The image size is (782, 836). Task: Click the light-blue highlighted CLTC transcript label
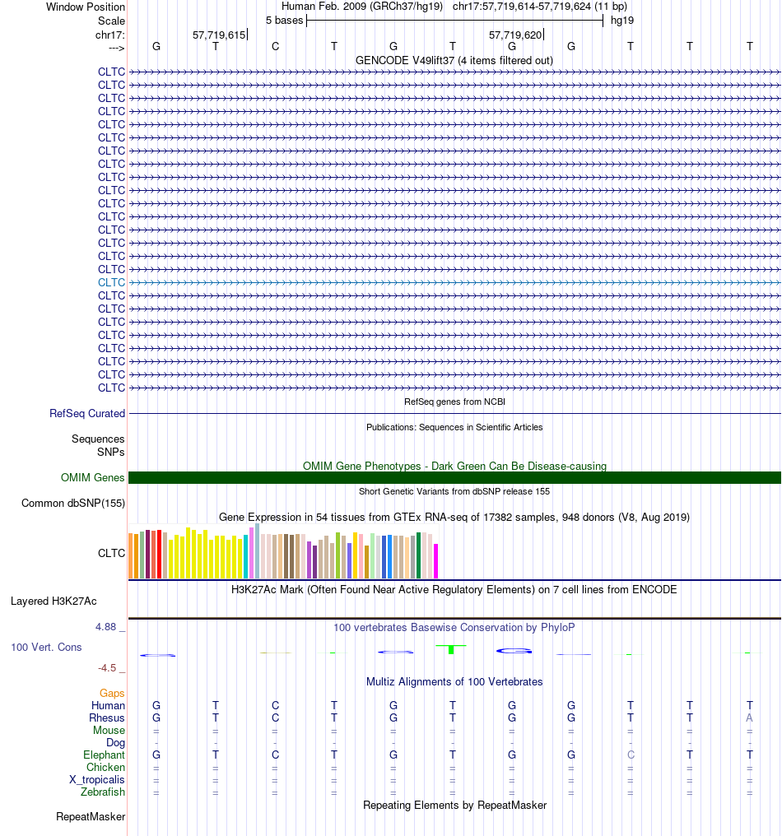tap(111, 282)
